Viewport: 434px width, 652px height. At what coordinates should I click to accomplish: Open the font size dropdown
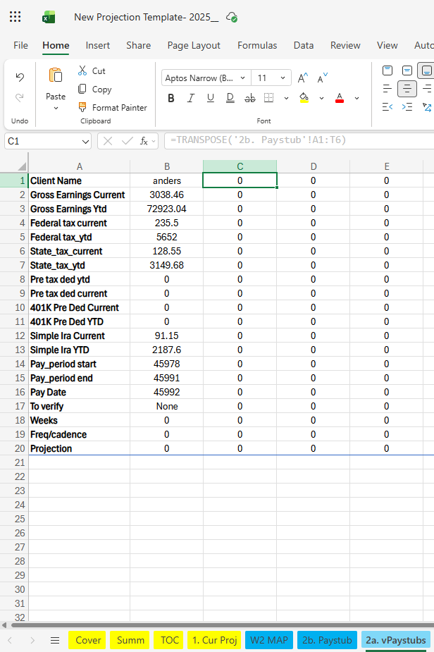[x=283, y=78]
